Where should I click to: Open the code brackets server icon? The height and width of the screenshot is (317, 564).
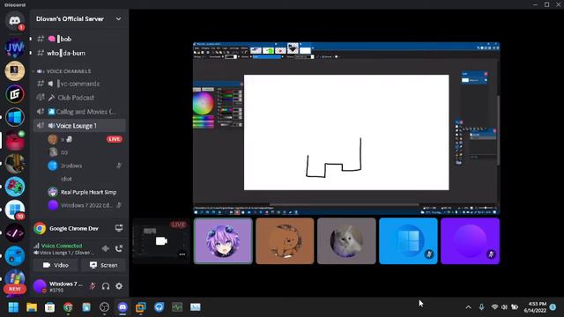pyautogui.click(x=14, y=232)
